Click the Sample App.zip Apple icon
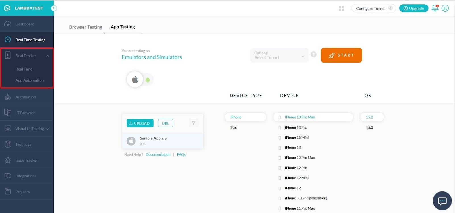This screenshot has height=213, width=455. [131, 141]
